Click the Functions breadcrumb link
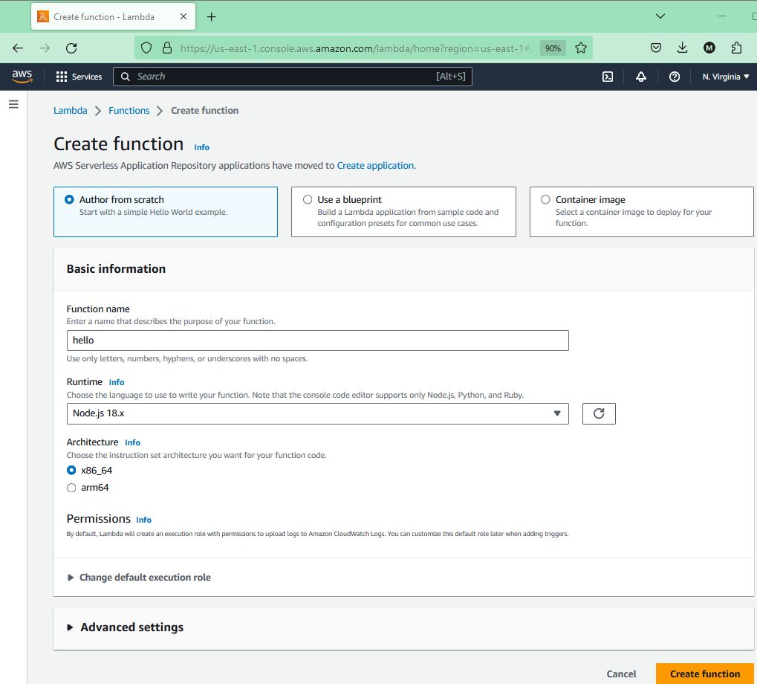Viewport: 757px width, 684px height. tap(129, 111)
